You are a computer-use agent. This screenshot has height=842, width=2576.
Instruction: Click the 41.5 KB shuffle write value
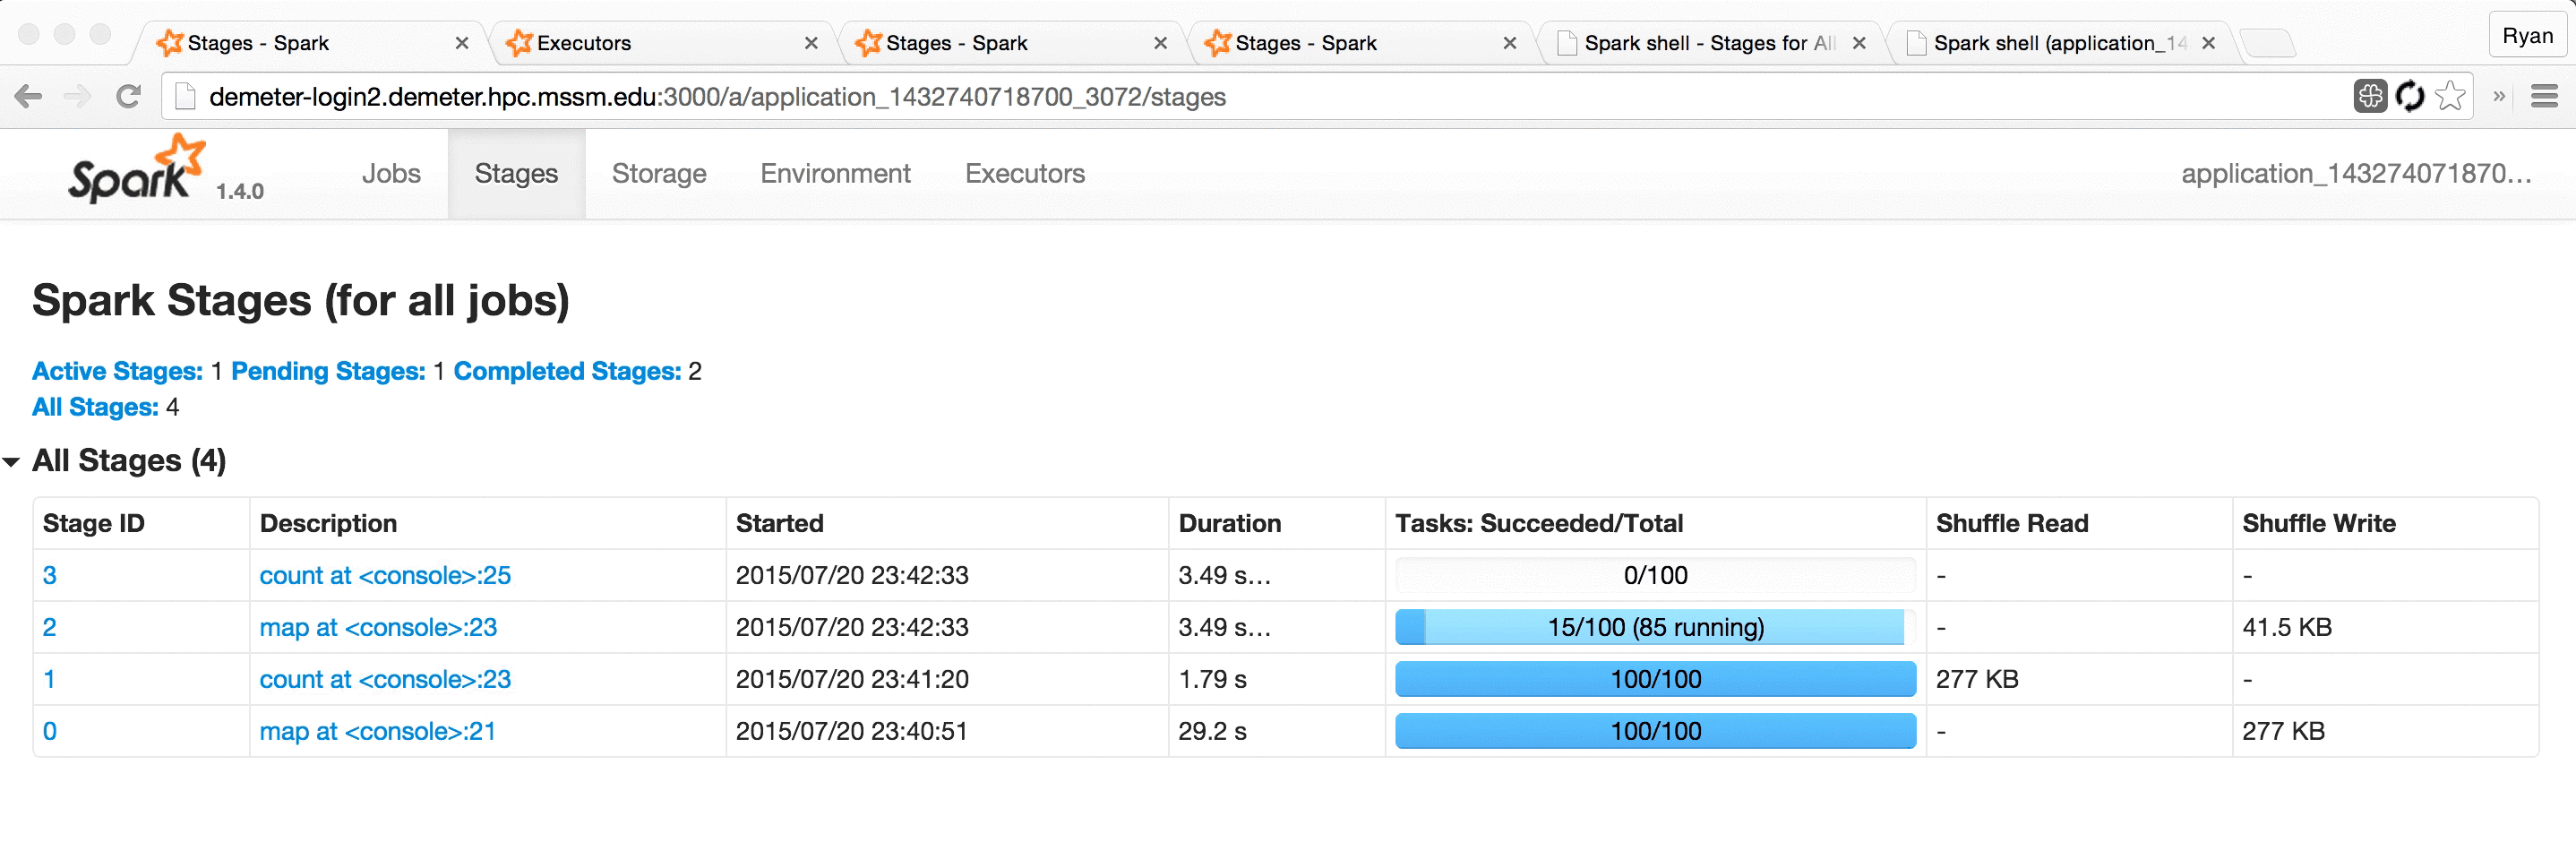pos(2286,627)
